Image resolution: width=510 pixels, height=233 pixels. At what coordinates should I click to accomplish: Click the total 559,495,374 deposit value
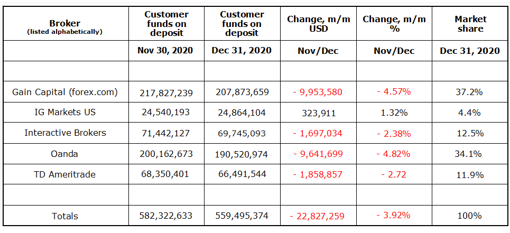click(242, 216)
